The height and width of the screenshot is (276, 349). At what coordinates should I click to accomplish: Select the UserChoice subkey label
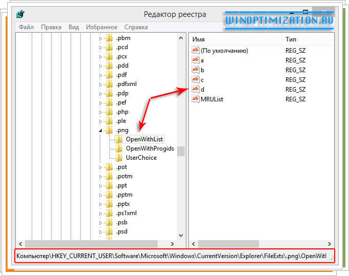(141, 158)
